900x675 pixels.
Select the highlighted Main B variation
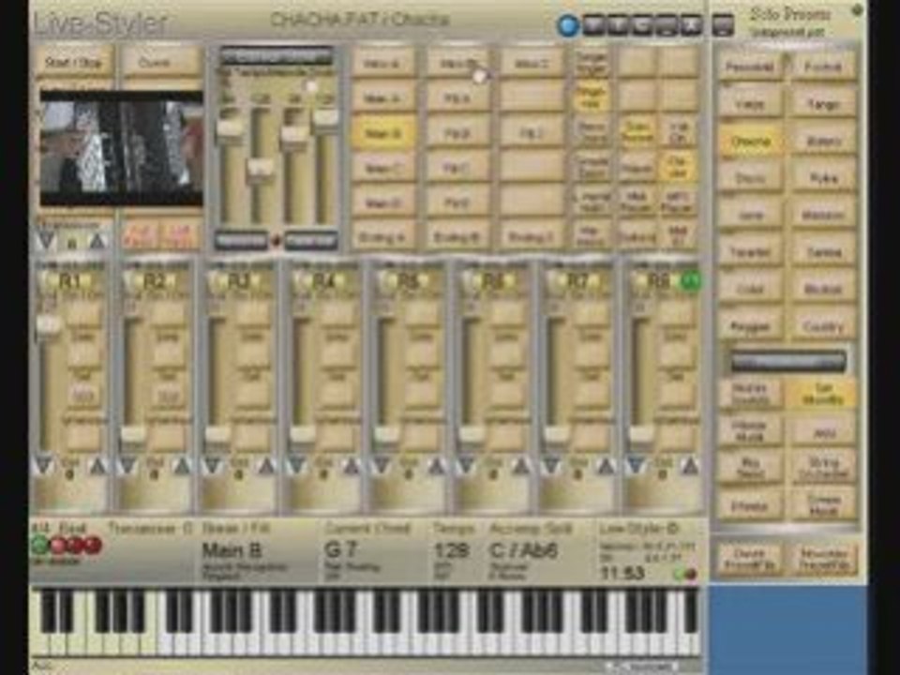point(382,134)
